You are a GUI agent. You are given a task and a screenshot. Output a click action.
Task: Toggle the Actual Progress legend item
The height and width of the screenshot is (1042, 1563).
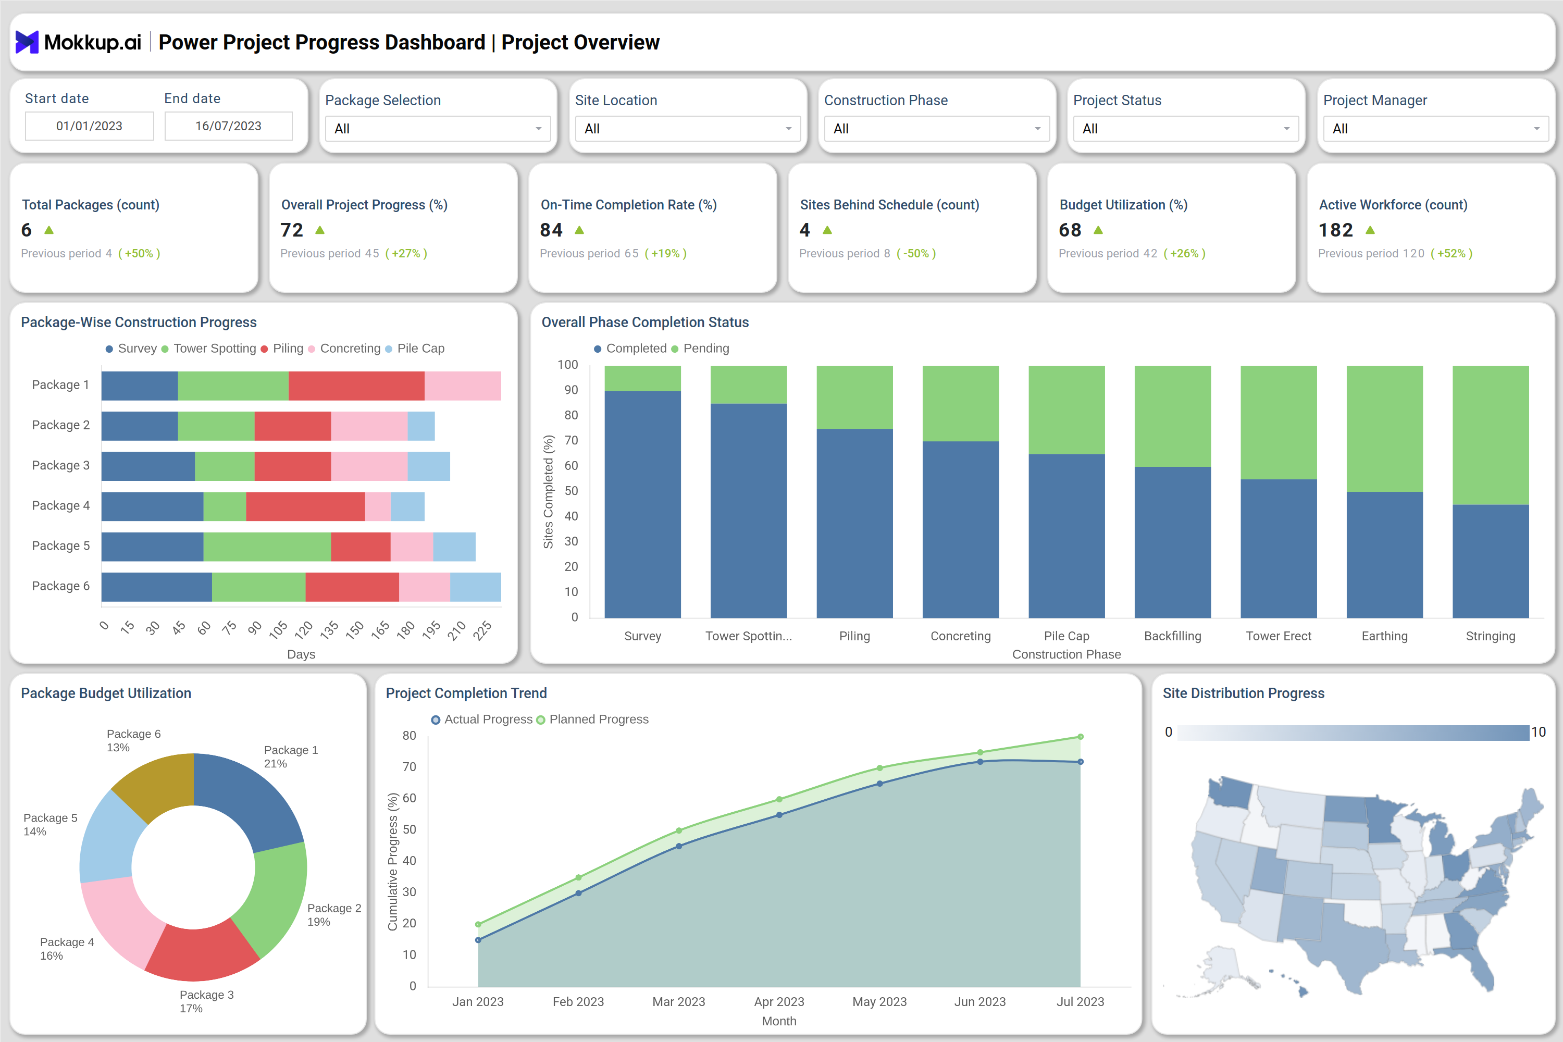coord(482,719)
